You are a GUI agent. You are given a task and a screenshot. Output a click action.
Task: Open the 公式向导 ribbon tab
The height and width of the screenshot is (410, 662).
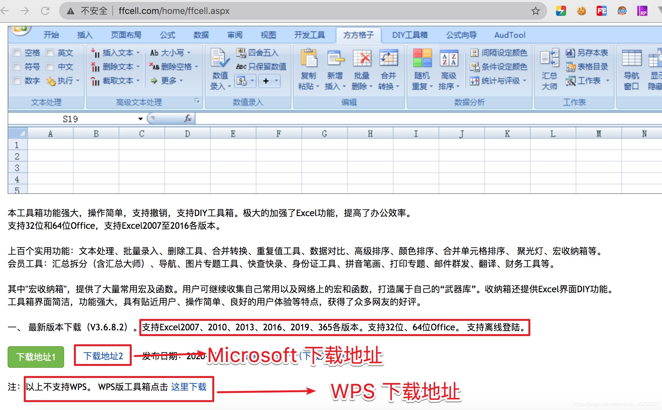click(461, 35)
